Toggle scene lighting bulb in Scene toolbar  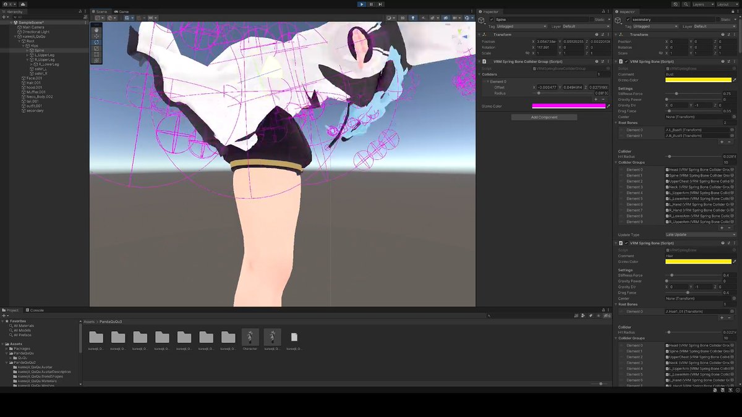(x=413, y=18)
